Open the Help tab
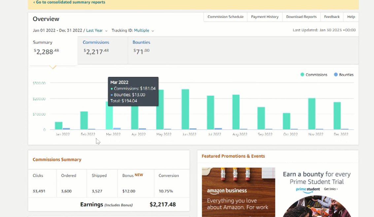This screenshot has height=217, width=374. pos(351,17)
